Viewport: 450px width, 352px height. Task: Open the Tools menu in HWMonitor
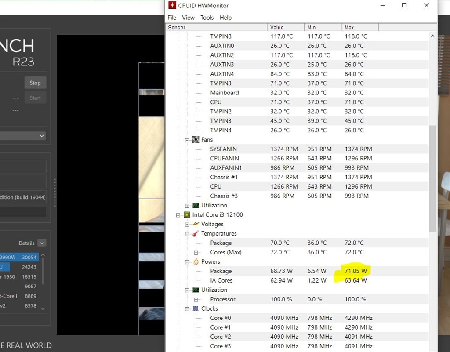pyautogui.click(x=207, y=18)
